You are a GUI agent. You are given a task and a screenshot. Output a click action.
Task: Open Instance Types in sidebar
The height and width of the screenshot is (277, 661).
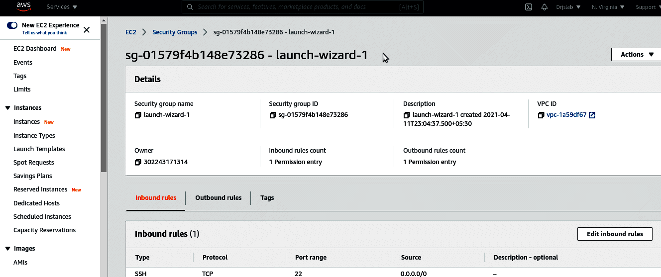pos(34,136)
